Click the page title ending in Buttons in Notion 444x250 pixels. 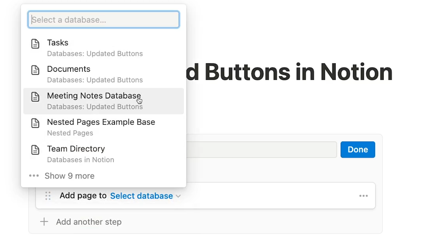pos(289,72)
